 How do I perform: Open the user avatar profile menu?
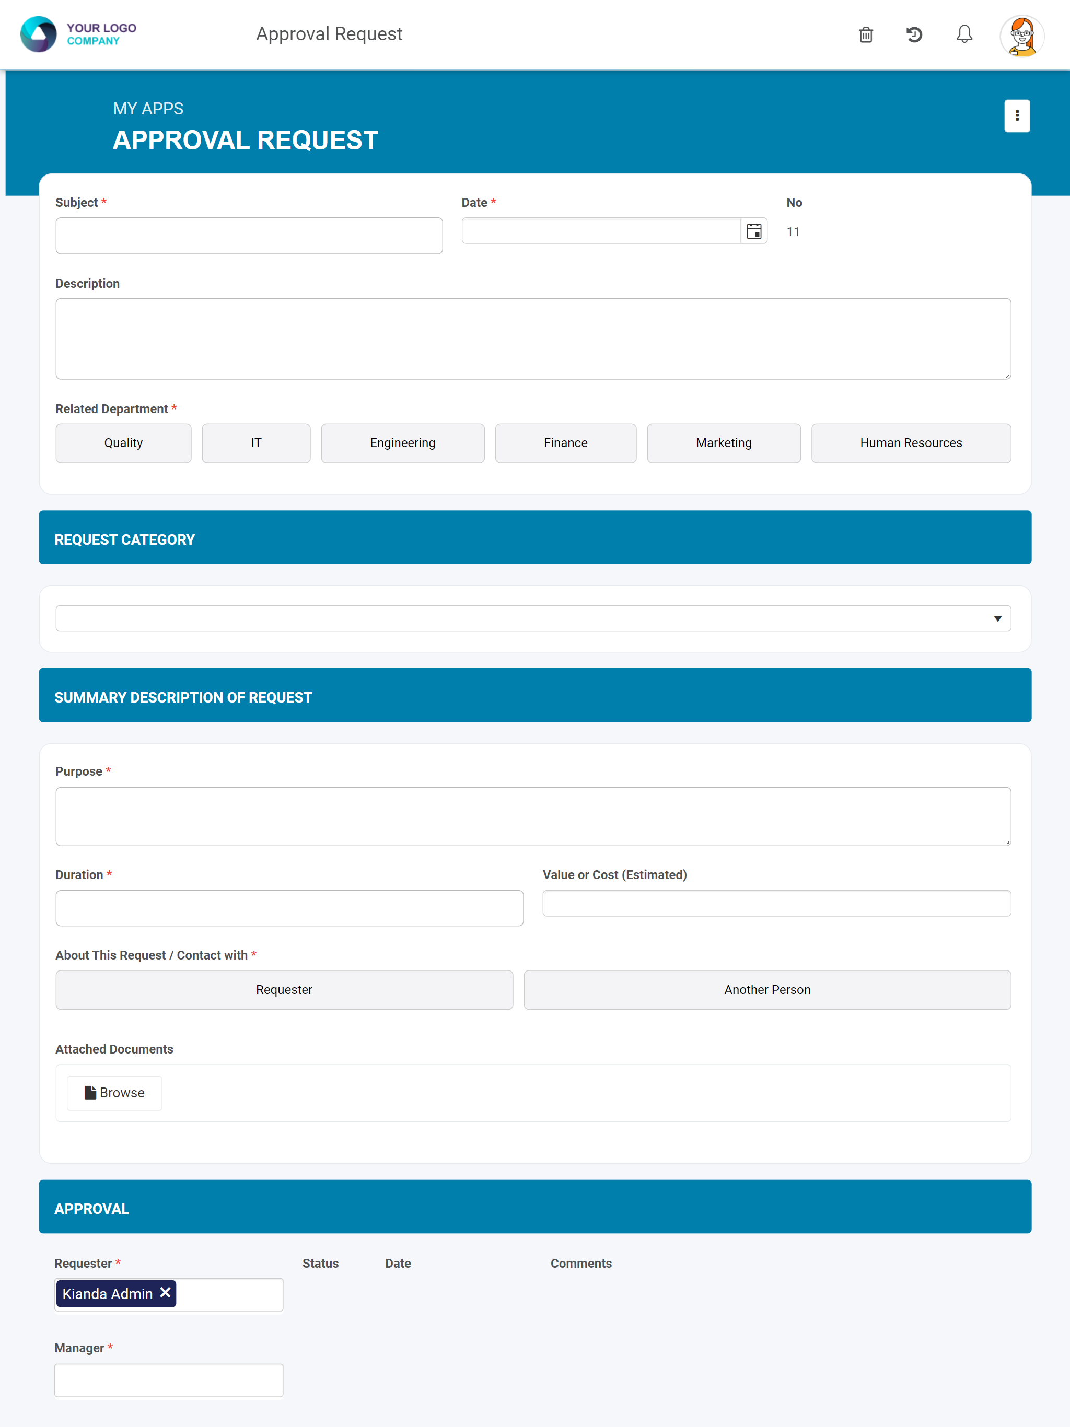(x=1021, y=36)
